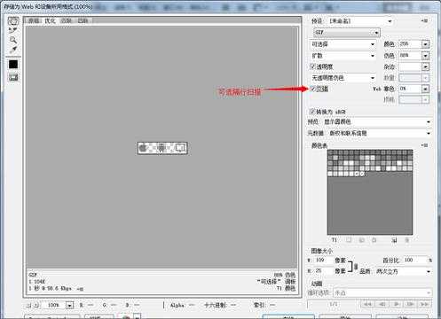Switch to the 四联 (4-Up) tab
The height and width of the screenshot is (319, 441).
click(x=83, y=20)
